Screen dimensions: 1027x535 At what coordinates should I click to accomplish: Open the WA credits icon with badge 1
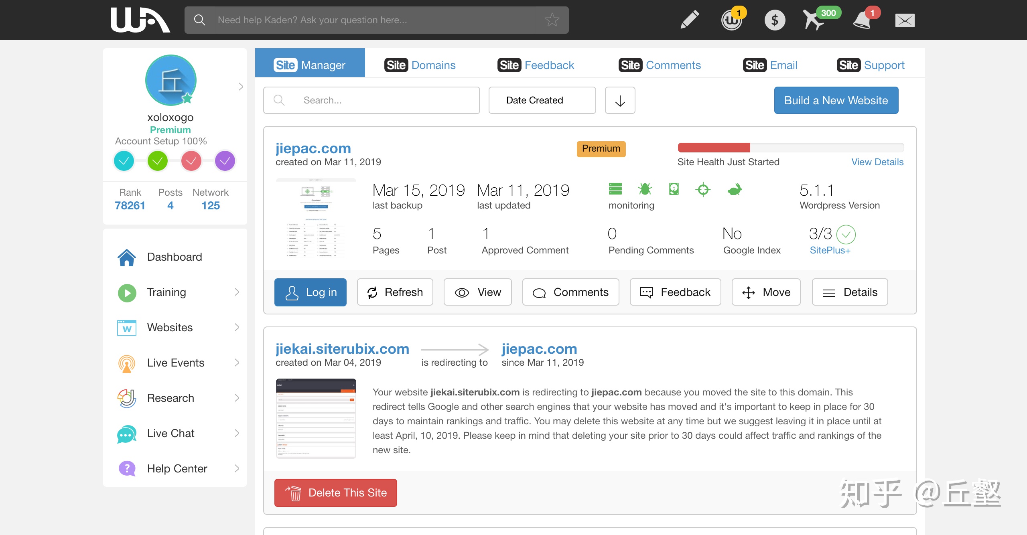tap(732, 20)
